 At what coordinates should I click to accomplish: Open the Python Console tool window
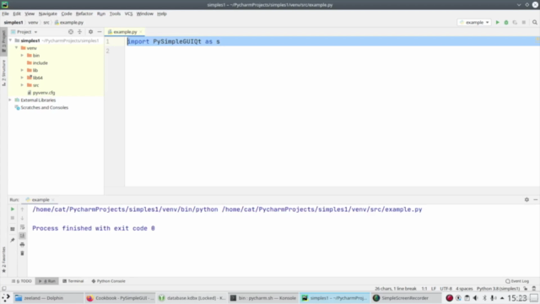109,281
